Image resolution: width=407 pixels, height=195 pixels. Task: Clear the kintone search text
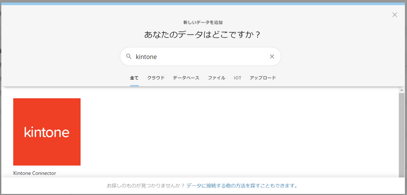272,57
